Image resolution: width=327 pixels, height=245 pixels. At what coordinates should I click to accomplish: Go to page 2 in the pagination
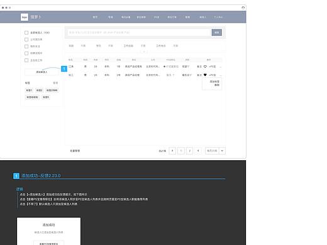189,151
